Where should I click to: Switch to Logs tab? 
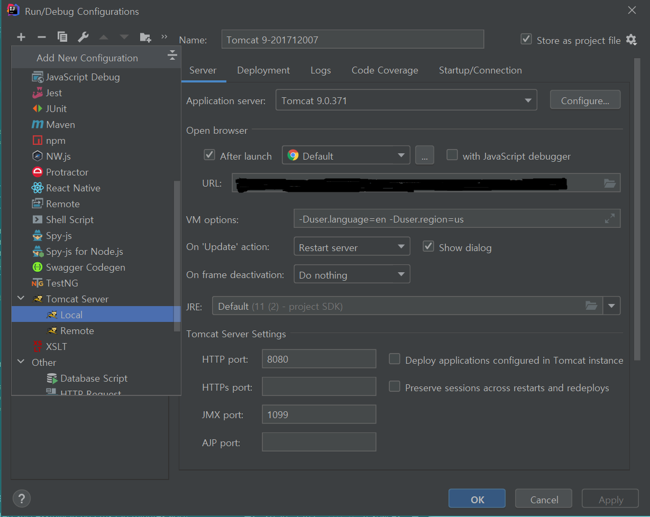tap(321, 70)
